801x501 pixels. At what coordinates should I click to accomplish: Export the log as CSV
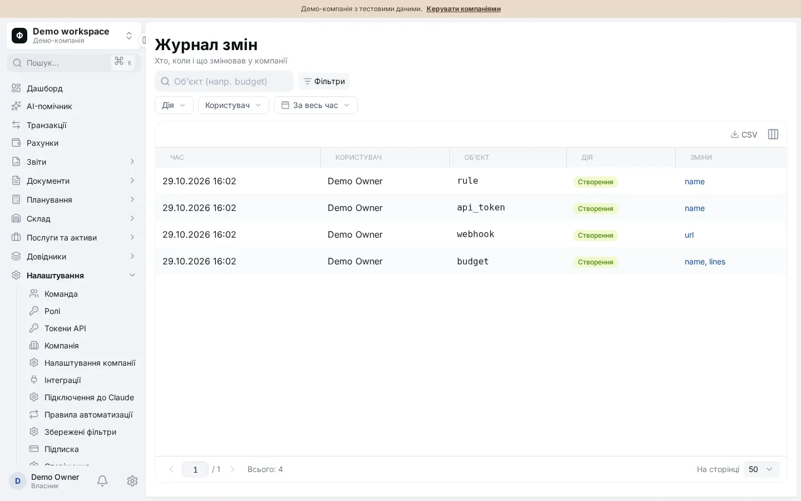tap(744, 134)
